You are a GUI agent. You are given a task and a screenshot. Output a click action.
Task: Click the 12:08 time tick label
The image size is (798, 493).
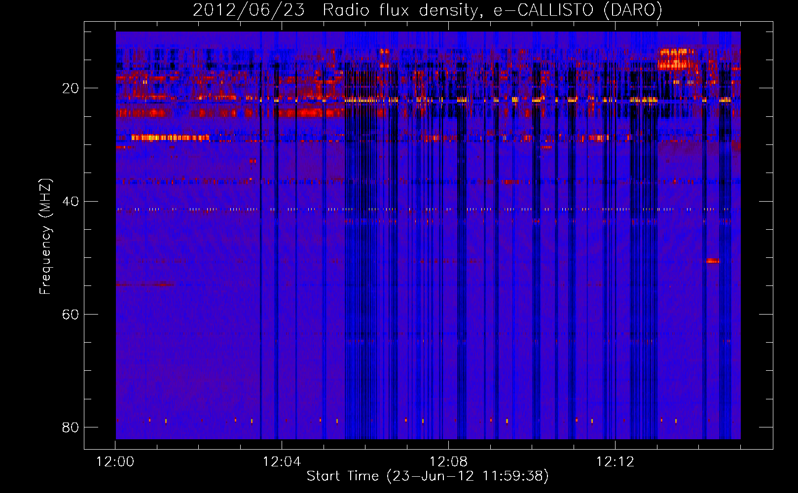[448, 462]
